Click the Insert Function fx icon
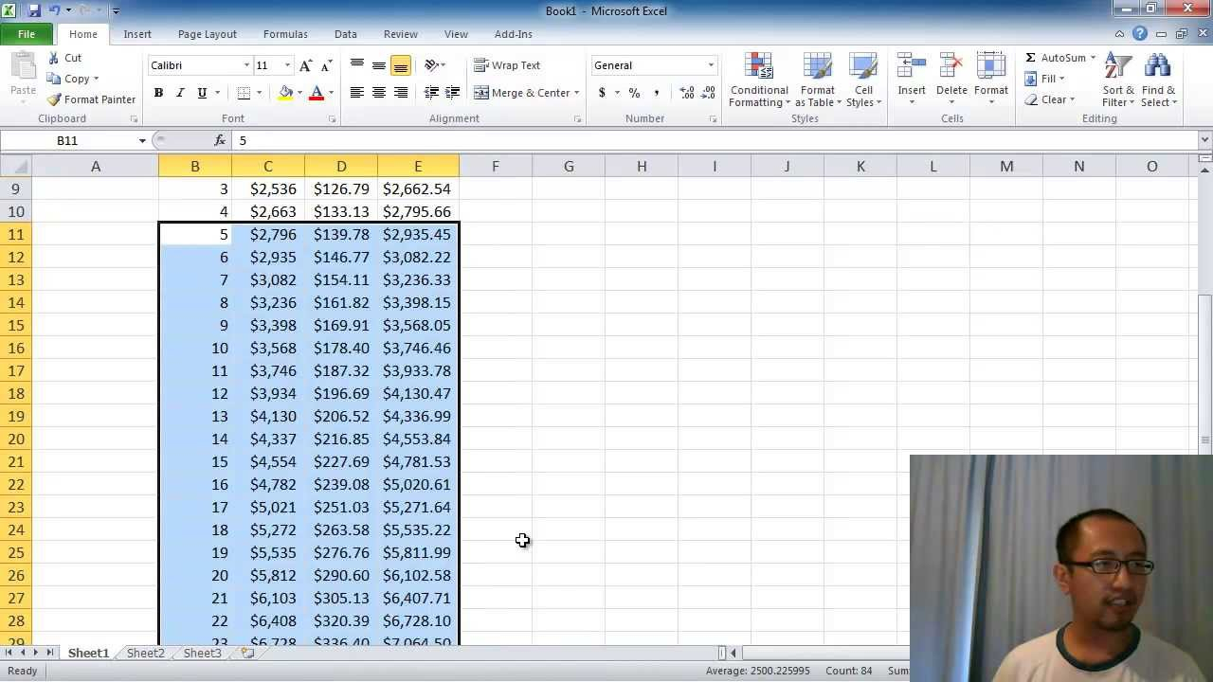This screenshot has height=682, width=1213. tap(220, 140)
